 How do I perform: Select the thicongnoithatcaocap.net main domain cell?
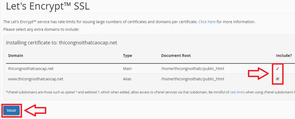31,69
